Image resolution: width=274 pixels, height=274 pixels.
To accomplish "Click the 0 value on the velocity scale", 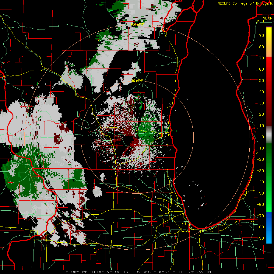I will tap(263, 137).
